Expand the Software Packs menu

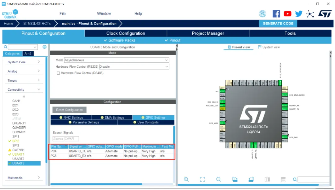119,40
